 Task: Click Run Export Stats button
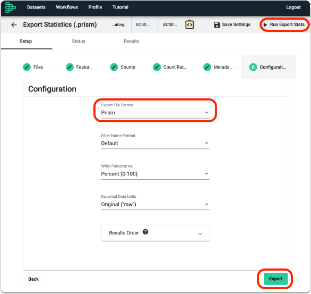tap(284, 24)
